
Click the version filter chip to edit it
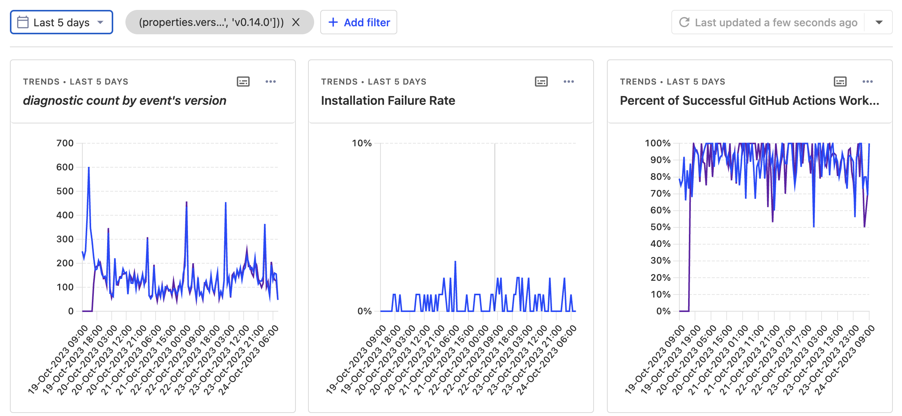point(212,22)
